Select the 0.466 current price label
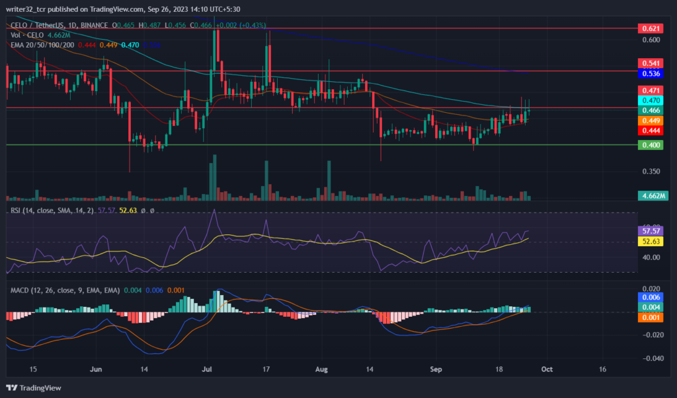The height and width of the screenshot is (398, 677). click(x=651, y=110)
